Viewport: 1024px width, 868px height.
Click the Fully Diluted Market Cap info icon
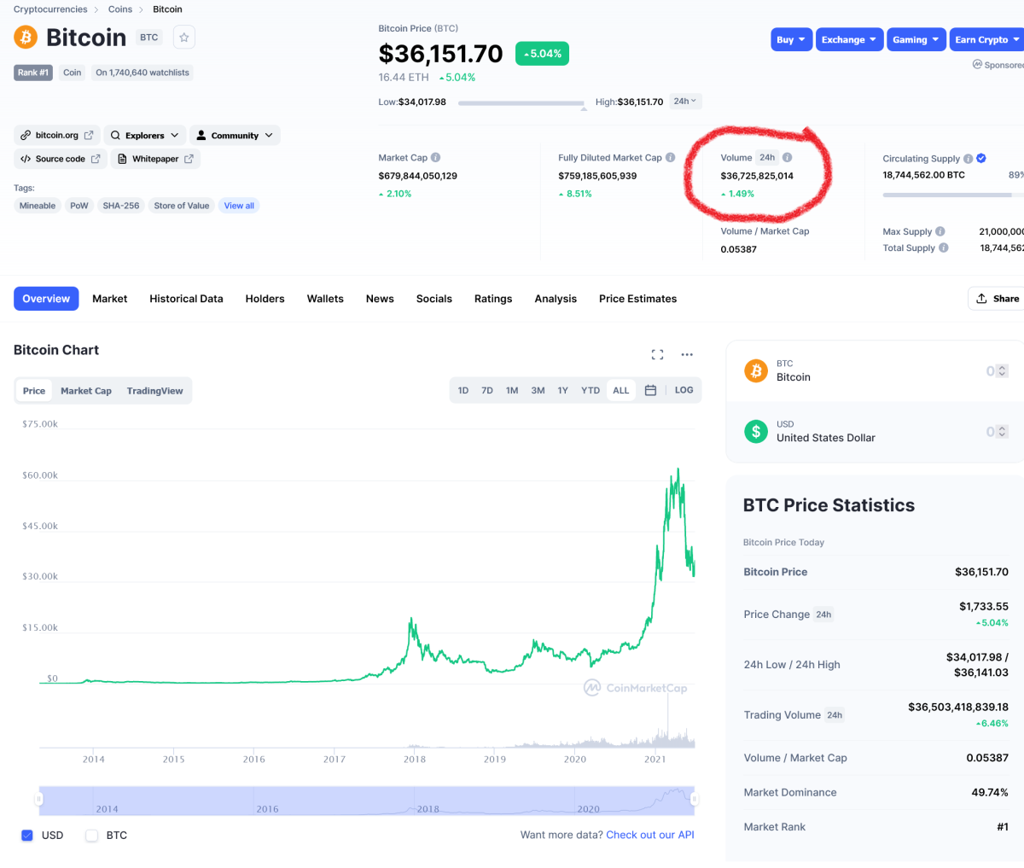671,157
